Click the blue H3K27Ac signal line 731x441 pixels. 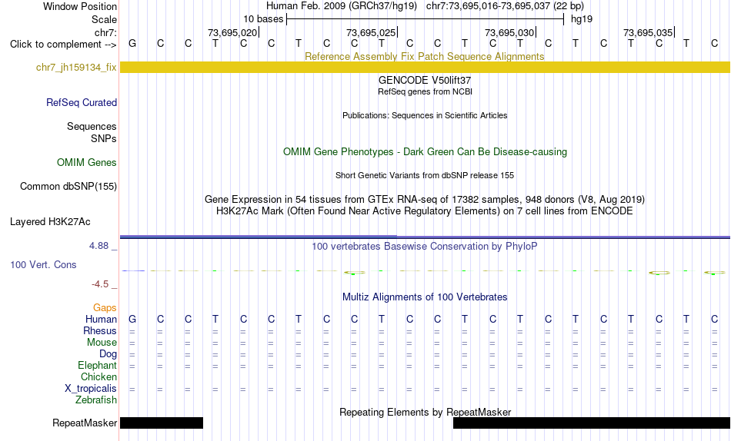tap(425, 237)
